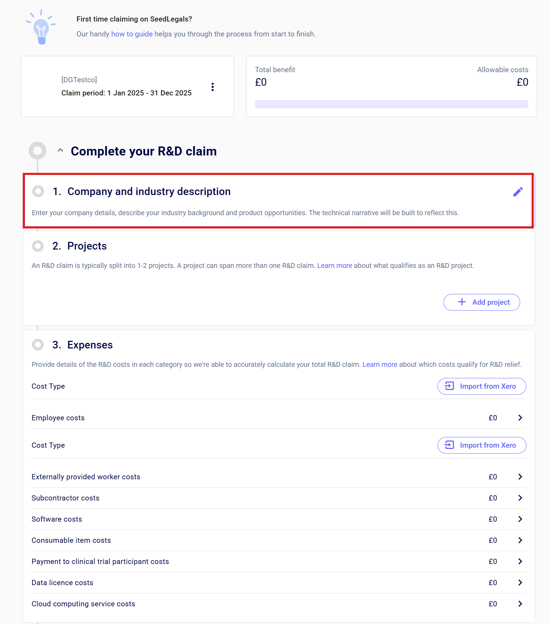Click the Claim period text on the company card
550x624 pixels.
tap(126, 93)
